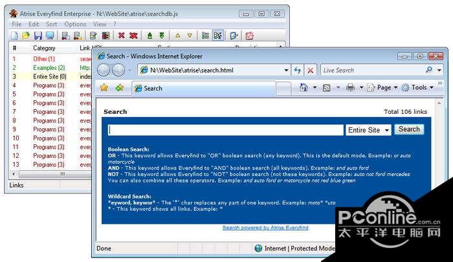Select row 3 'Entire Site (0)' in Everyfind

pyautogui.click(x=51, y=76)
